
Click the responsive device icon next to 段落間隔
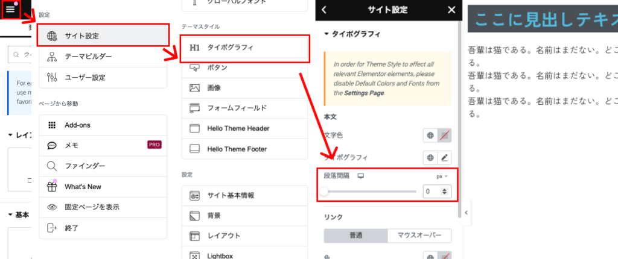[x=361, y=176]
